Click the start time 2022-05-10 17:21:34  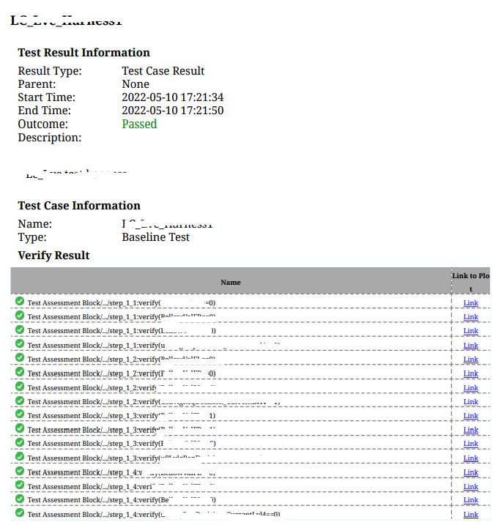173,97
